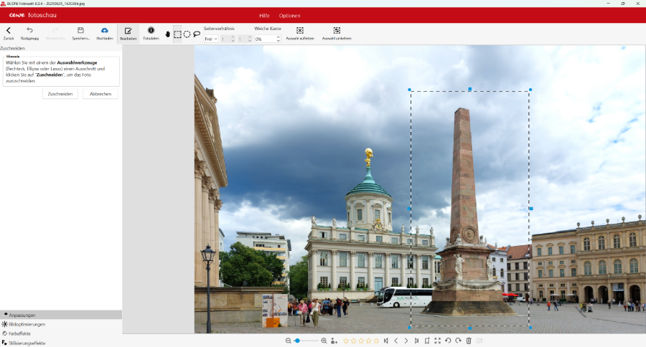
Task: Open the Optionen menu
Action: click(289, 15)
